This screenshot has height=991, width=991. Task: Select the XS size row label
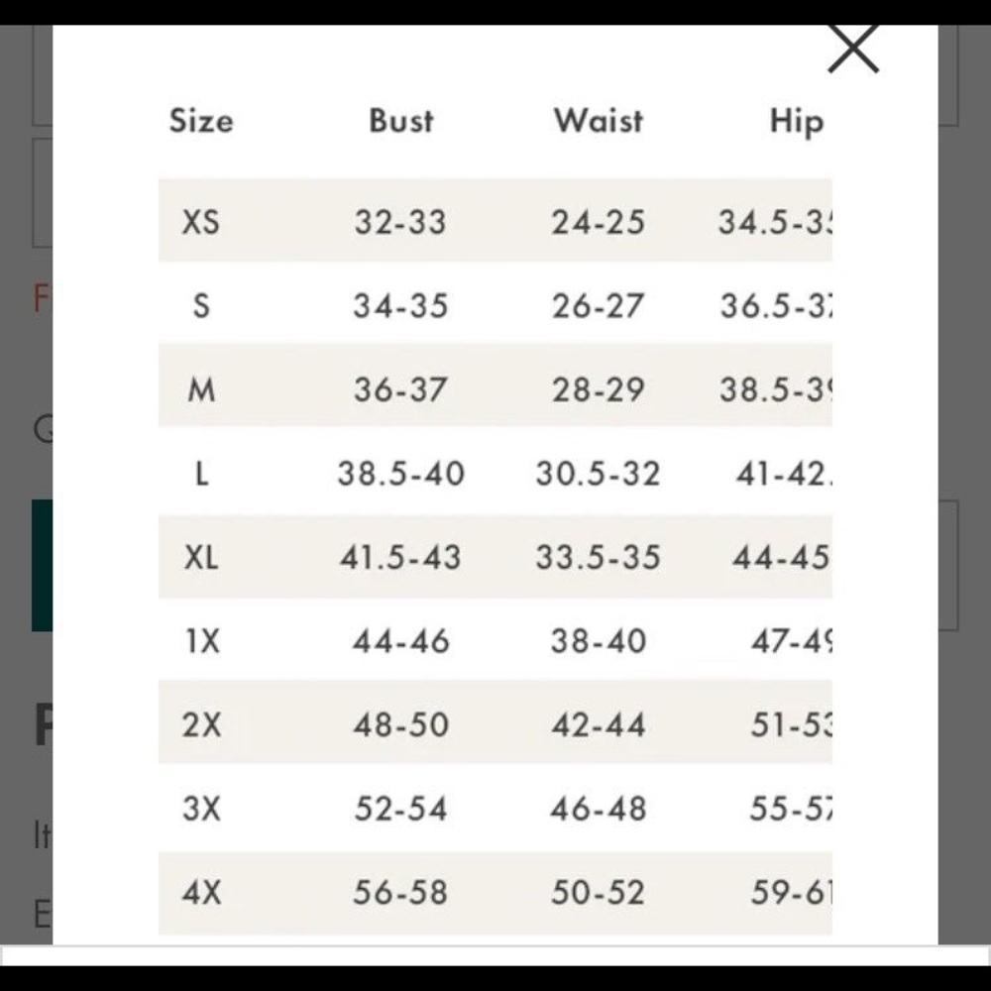[201, 221]
